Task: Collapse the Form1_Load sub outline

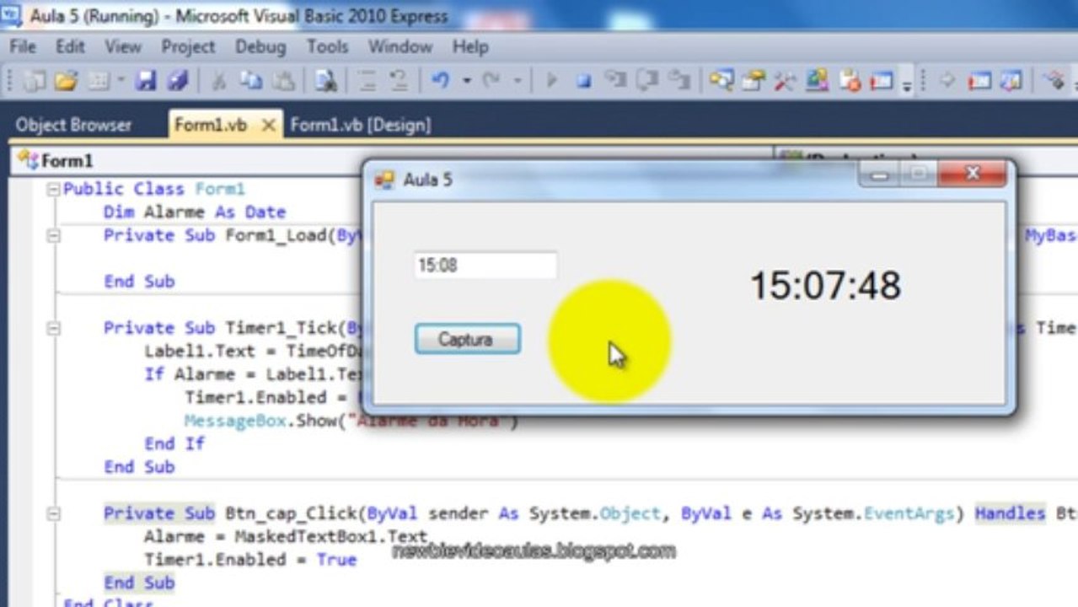Action: click(x=54, y=236)
